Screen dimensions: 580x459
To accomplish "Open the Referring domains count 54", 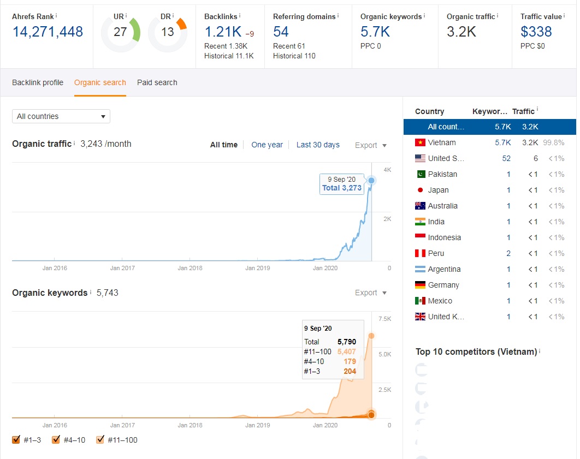I will pyautogui.click(x=281, y=32).
